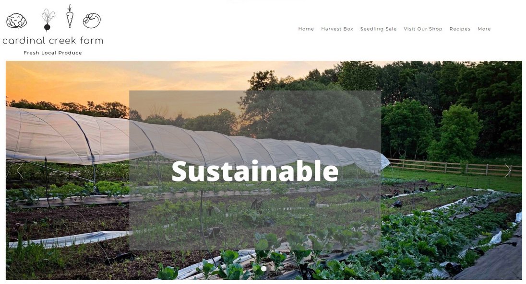The height and width of the screenshot is (284, 526).
Task: Expand the More navigation menu
Action: pyautogui.click(x=484, y=29)
